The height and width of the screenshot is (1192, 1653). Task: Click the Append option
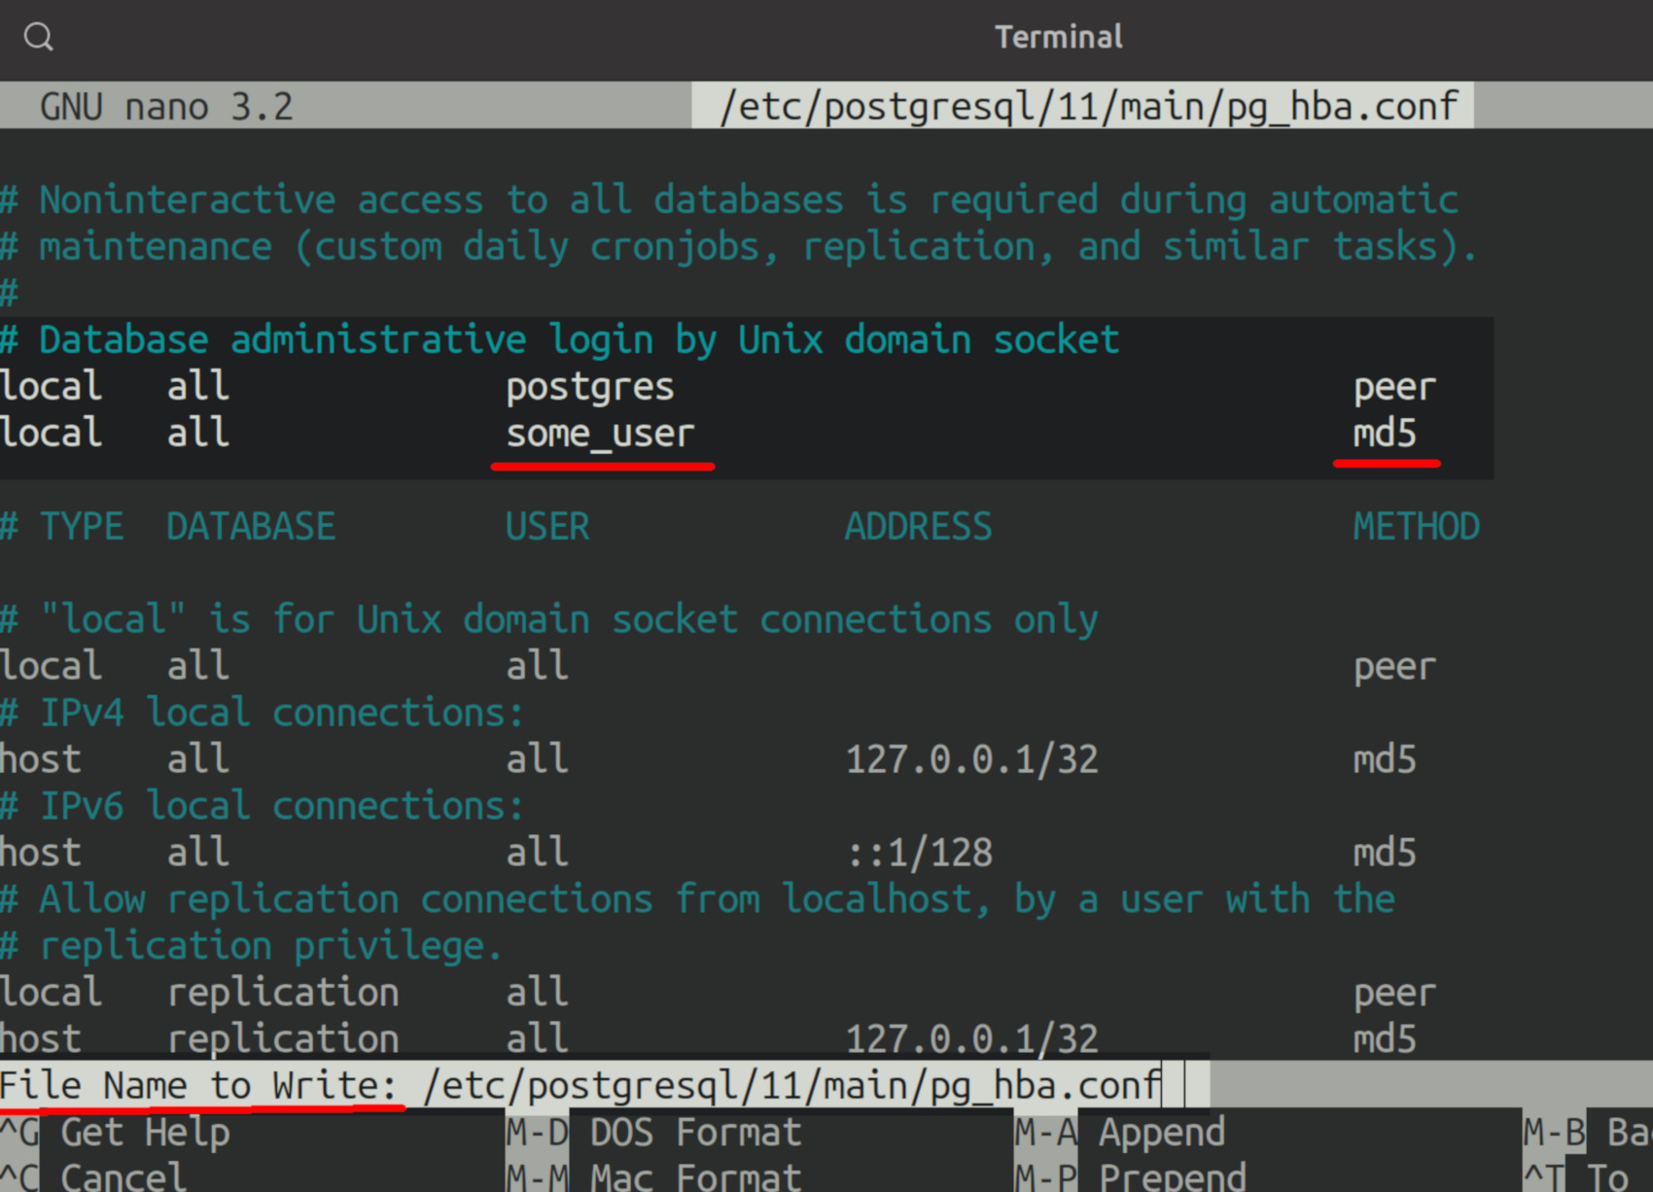[1162, 1131]
